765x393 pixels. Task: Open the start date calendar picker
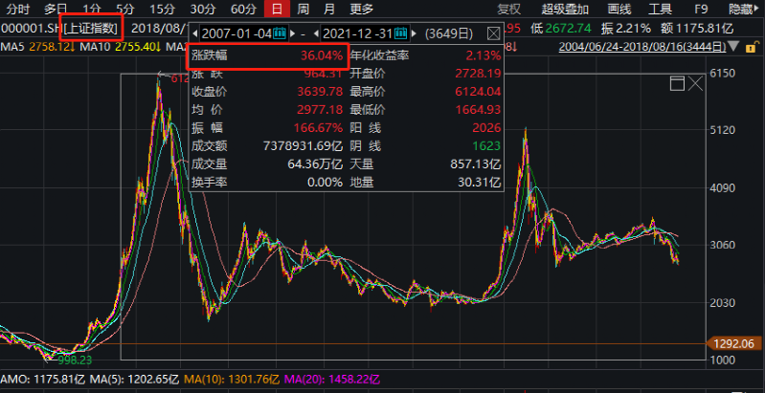(280, 33)
